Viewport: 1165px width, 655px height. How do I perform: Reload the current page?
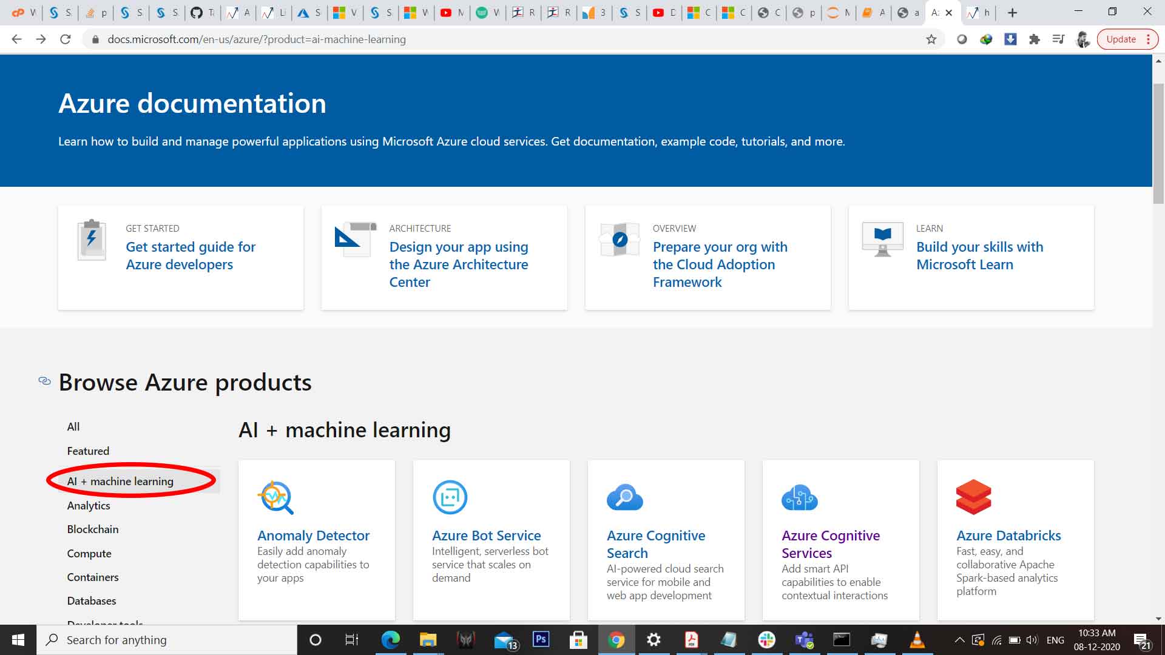[x=66, y=39]
